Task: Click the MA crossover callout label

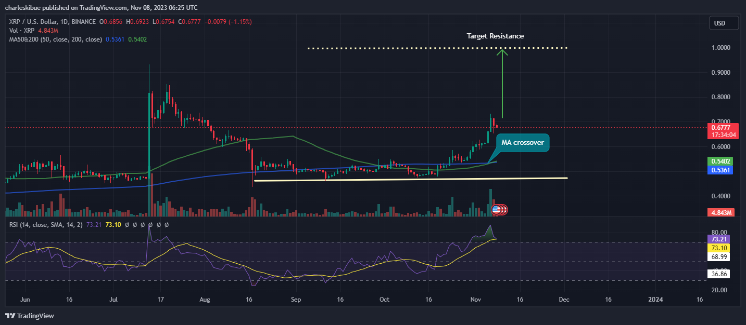Action: [x=522, y=142]
